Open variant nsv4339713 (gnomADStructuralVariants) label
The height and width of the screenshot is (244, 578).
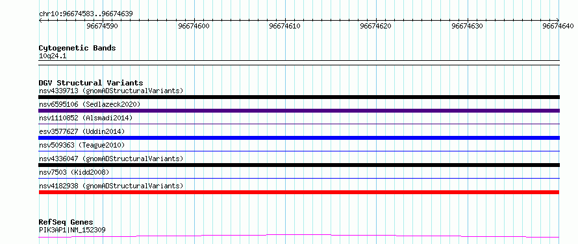pos(111,91)
